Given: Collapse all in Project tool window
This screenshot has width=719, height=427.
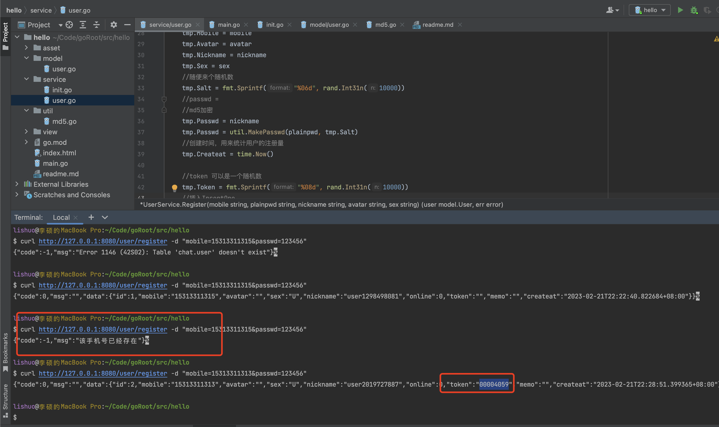Looking at the screenshot, I should (x=96, y=25).
